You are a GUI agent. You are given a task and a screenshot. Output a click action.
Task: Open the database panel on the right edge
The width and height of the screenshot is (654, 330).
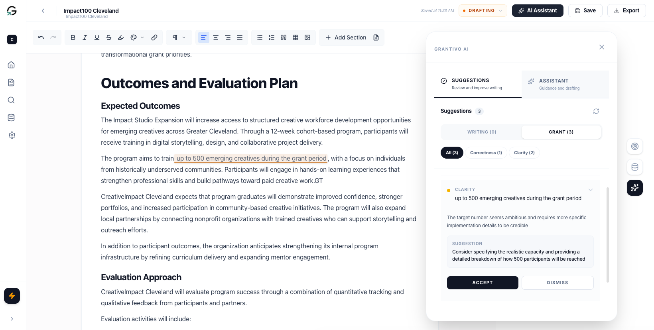coord(634,167)
